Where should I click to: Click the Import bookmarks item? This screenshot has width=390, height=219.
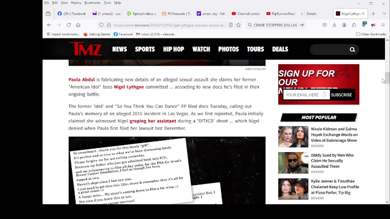tap(63, 34)
